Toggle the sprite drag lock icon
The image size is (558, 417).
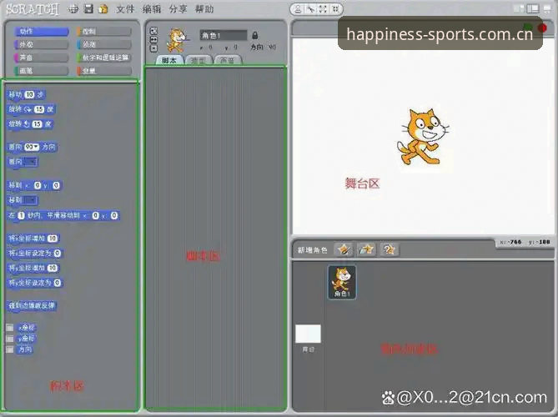[254, 35]
